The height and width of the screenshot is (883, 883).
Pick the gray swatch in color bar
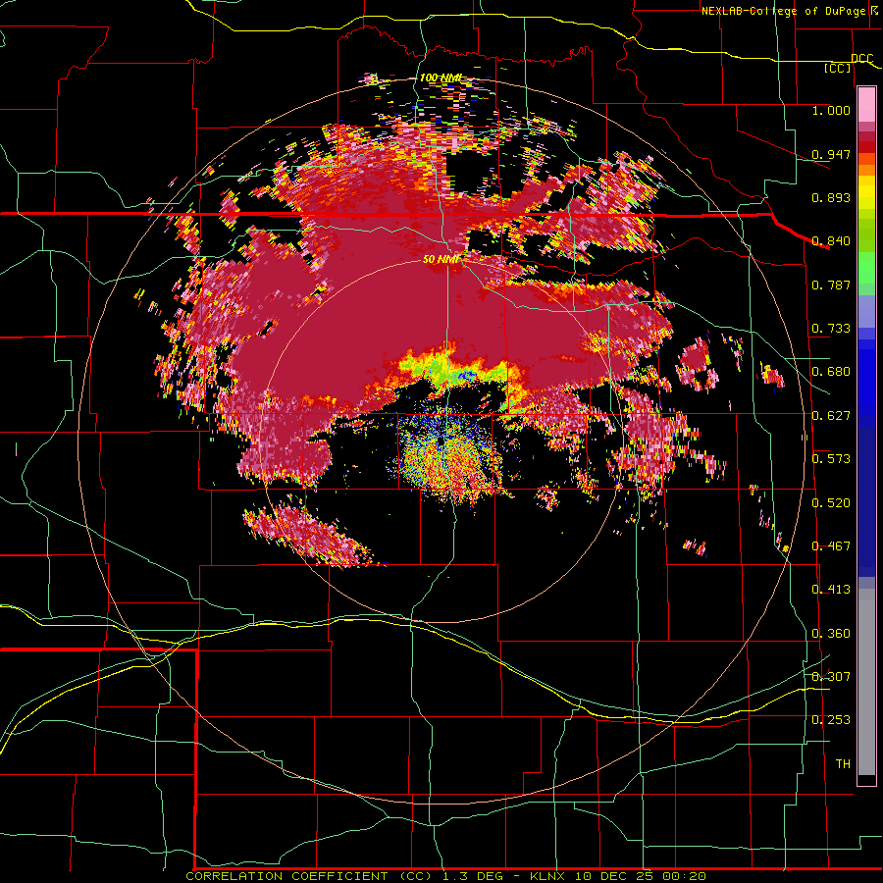click(866, 682)
